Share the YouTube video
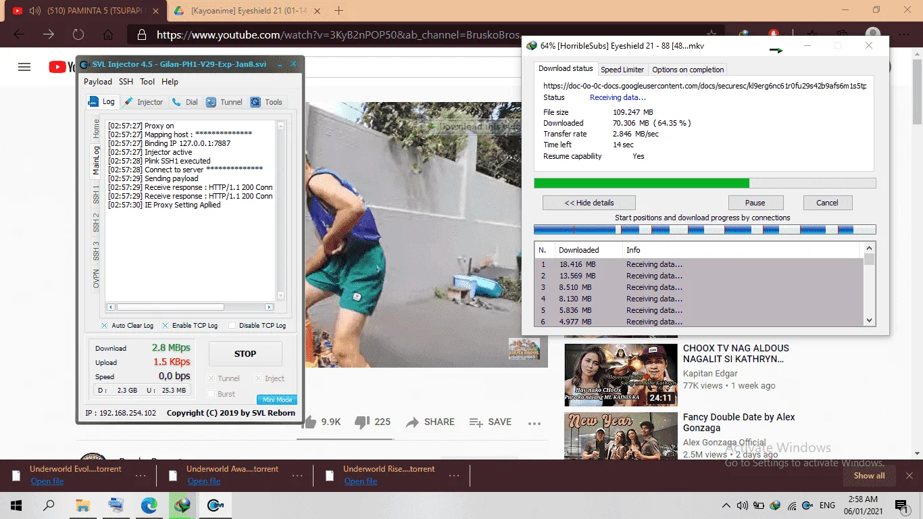This screenshot has height=519, width=923. pyautogui.click(x=430, y=422)
